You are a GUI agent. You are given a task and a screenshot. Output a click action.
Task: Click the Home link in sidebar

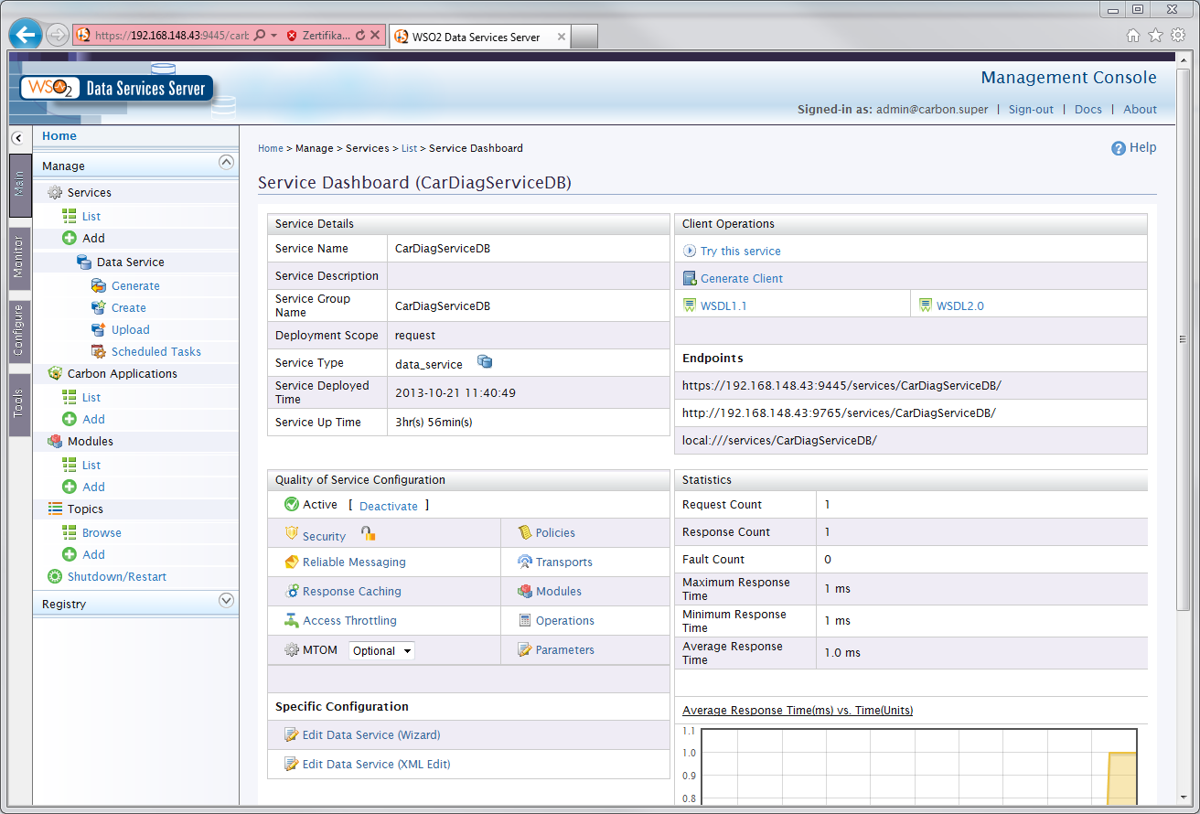(x=59, y=136)
